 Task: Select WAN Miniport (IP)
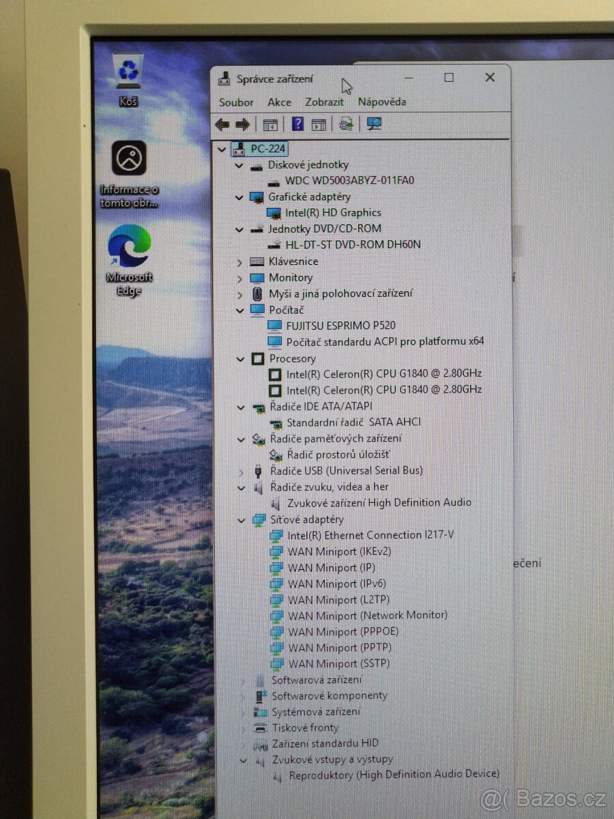[x=332, y=568]
